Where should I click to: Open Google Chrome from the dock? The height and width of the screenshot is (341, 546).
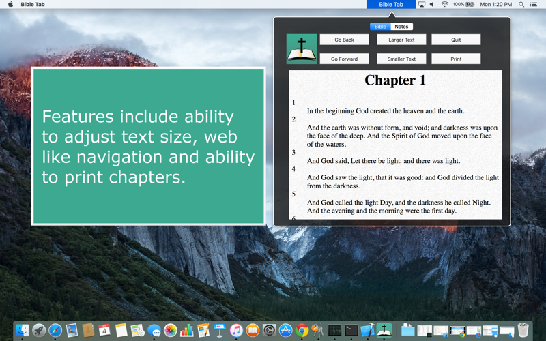[302, 330]
